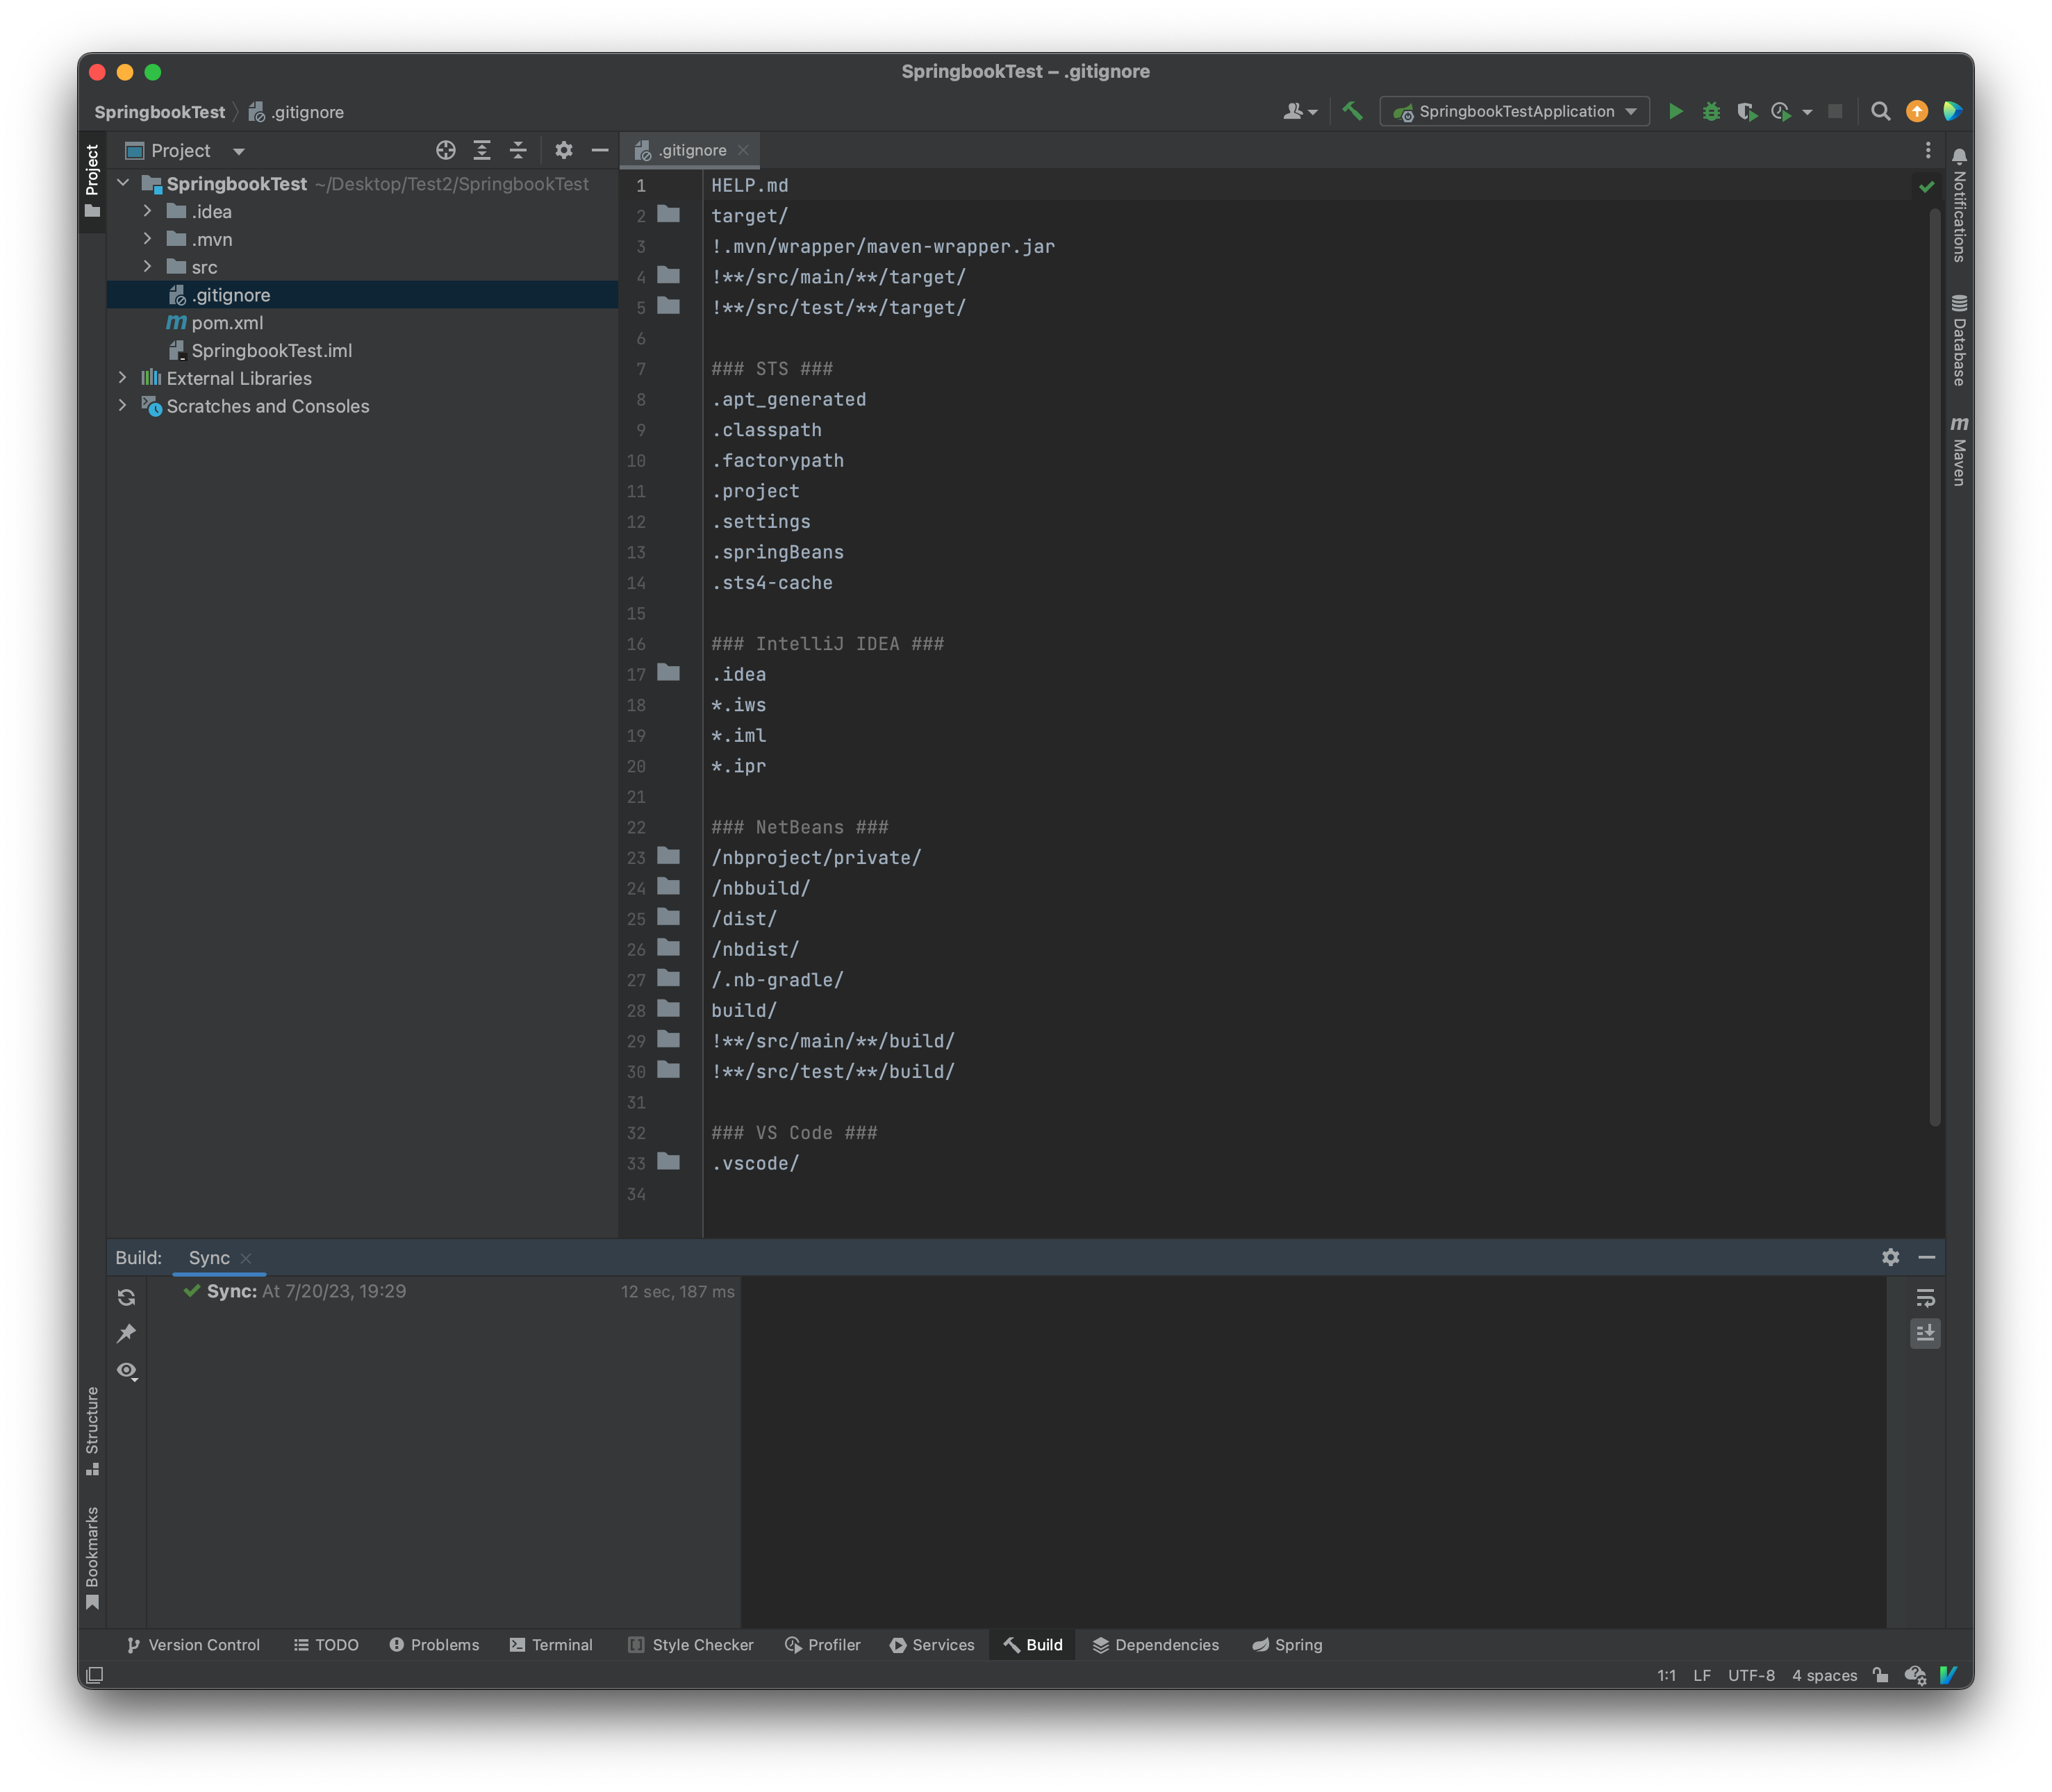Expand the .mvn folder

(148, 239)
